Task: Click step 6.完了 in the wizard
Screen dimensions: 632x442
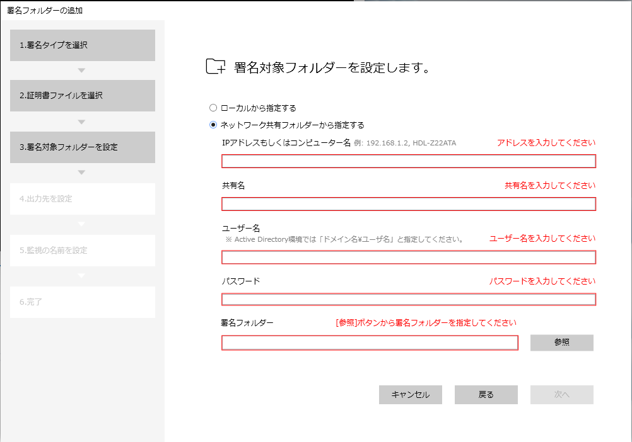Action: pos(83,302)
